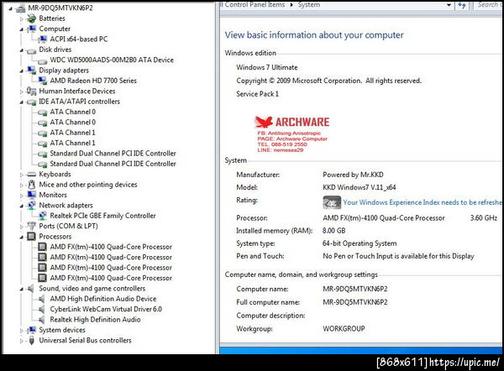Collapse the Sound, video and game controllers node

point(21,289)
